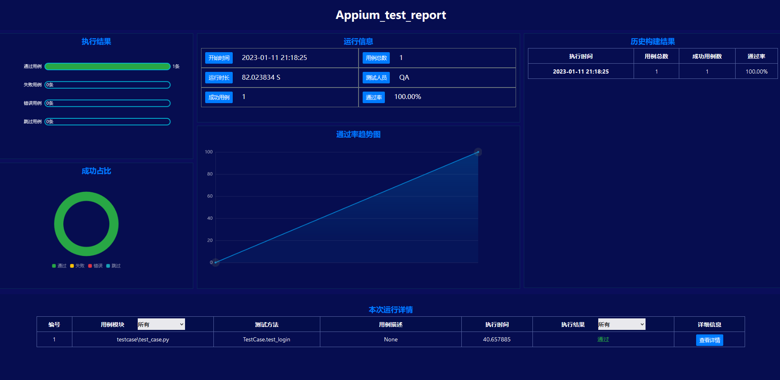Open the 执行结果 filter dropdown

622,324
